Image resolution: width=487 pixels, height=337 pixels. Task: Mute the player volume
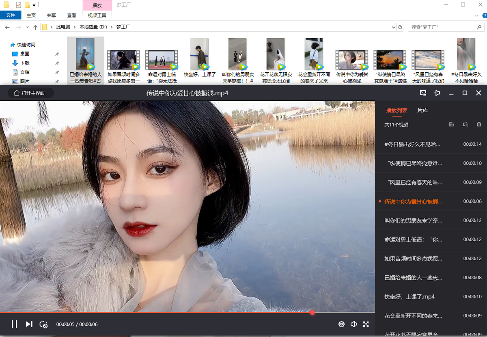pyautogui.click(x=353, y=324)
